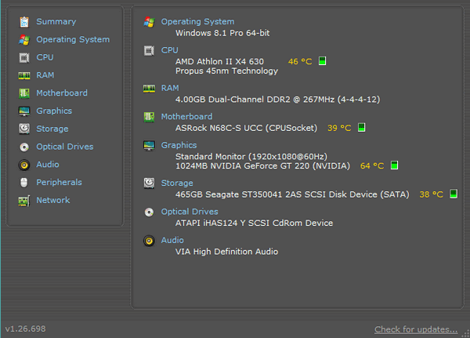The height and width of the screenshot is (338, 470).
Task: Click the RAM stick icon in the sidebar
Action: click(24, 75)
